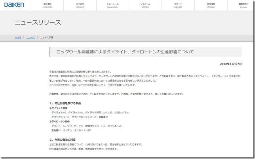Go to HOME breadcrumb link
This screenshot has height=159, width=255.
[x=18, y=37]
